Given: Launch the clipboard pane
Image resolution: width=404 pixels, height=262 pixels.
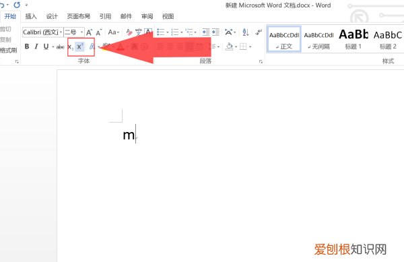Looking at the screenshot, I should pyautogui.click(x=17, y=61).
